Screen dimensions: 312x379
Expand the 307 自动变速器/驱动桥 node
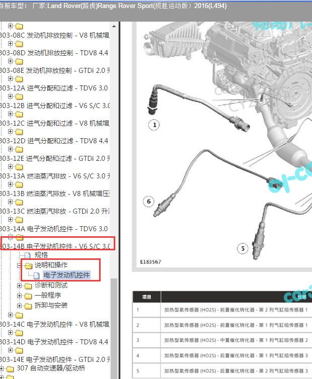[2, 368]
